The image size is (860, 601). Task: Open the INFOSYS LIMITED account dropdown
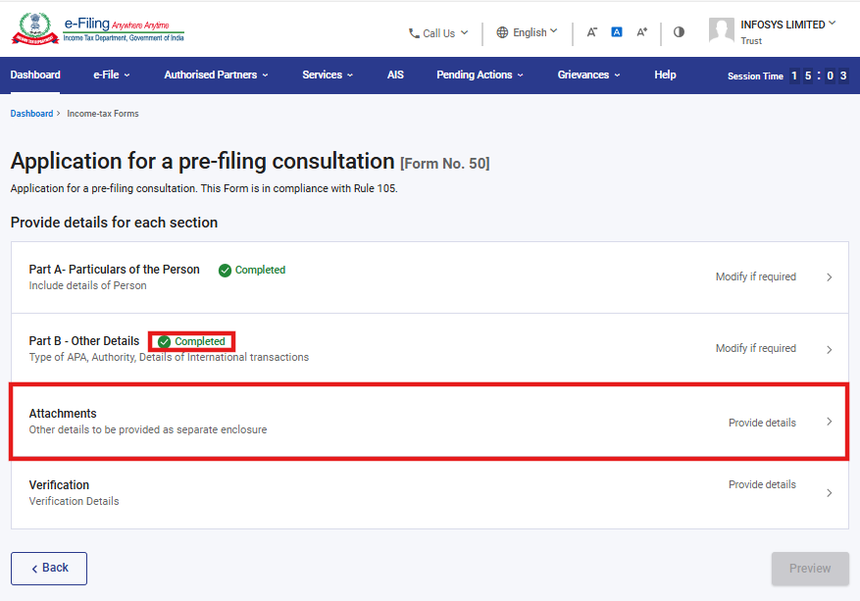point(788,25)
